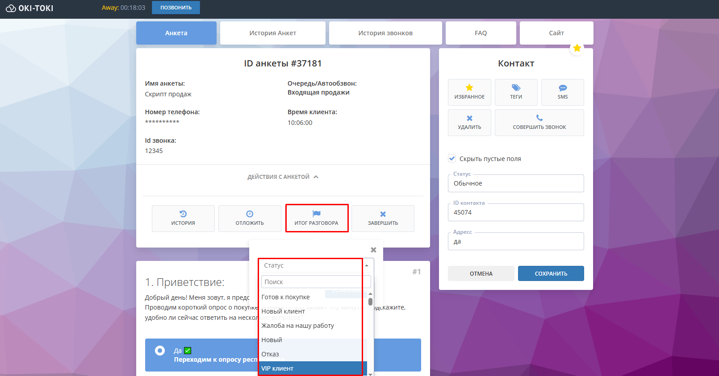Image resolution: width=719 pixels, height=376 pixels.
Task: Open the FAQ tab
Action: click(481, 33)
